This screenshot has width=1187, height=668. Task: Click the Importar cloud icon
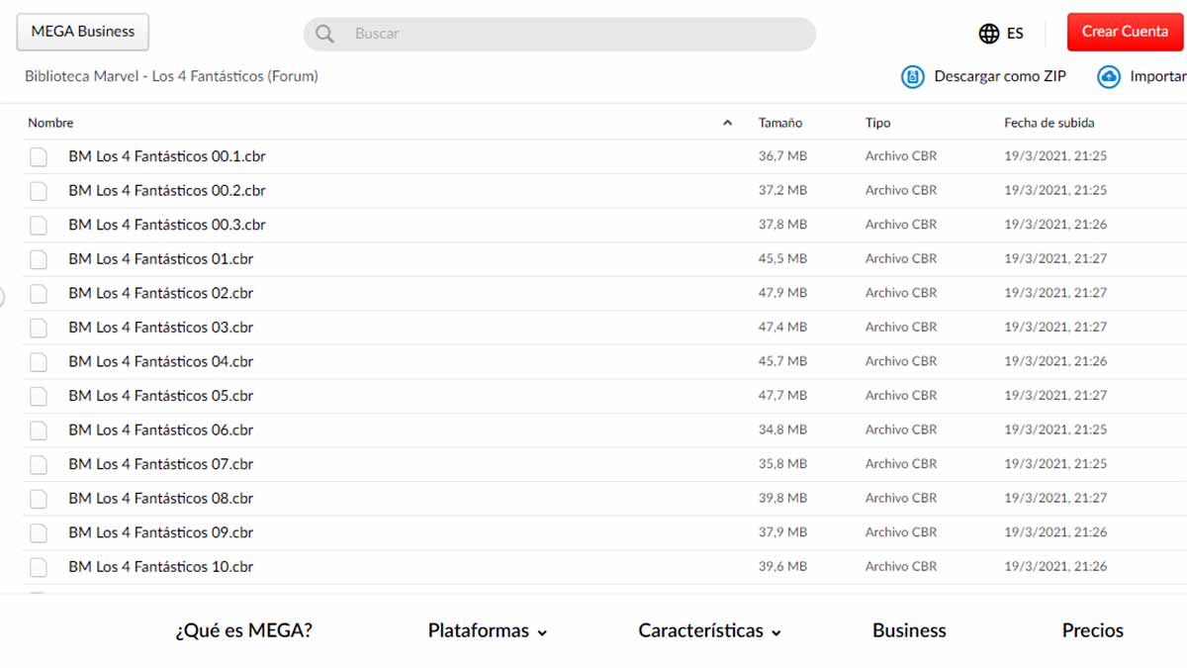coord(1109,76)
